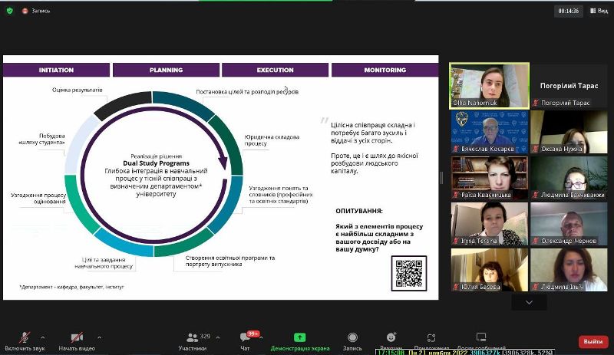614x355 pixels.
Task: Click panel divider handle between slide and gallery
Action: click(x=441, y=178)
